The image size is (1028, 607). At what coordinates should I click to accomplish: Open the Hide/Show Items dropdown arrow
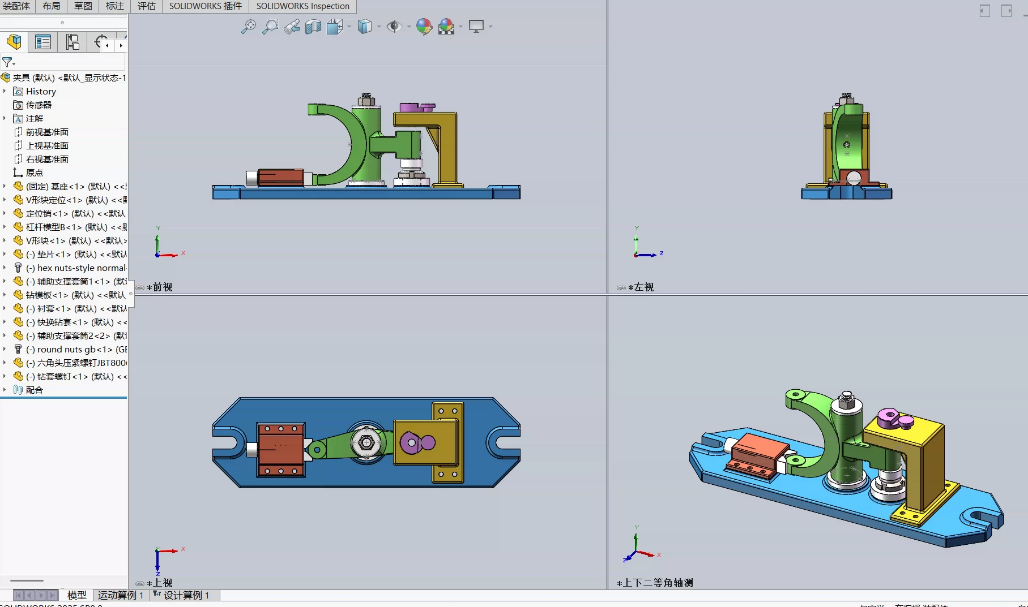[408, 27]
